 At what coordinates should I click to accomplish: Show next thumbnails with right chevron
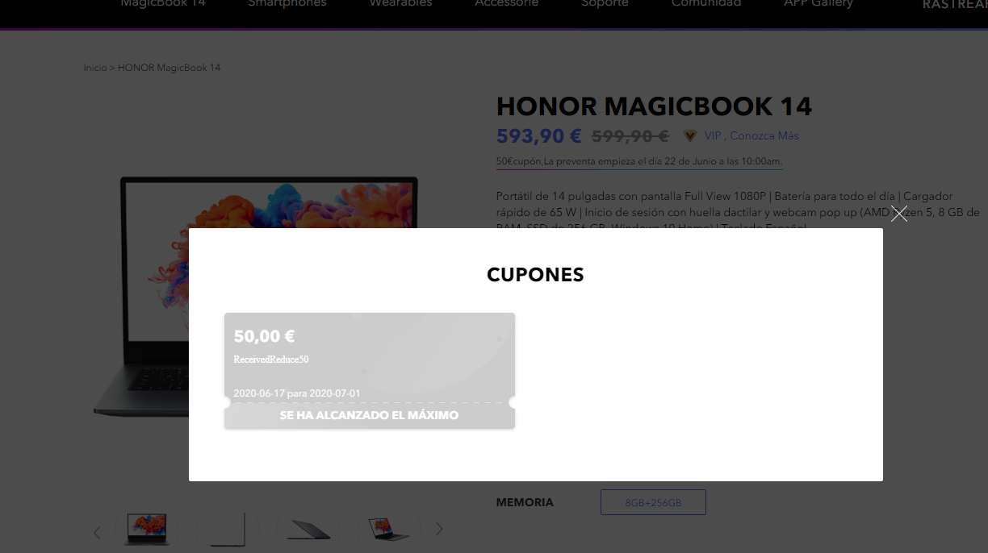point(440,529)
